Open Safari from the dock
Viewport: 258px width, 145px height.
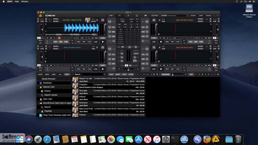(47, 139)
